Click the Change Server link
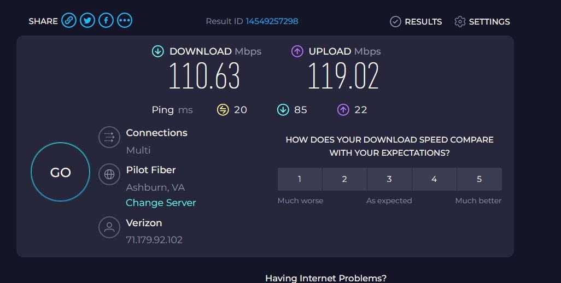Screen dimensions: 561x283 click(x=161, y=203)
